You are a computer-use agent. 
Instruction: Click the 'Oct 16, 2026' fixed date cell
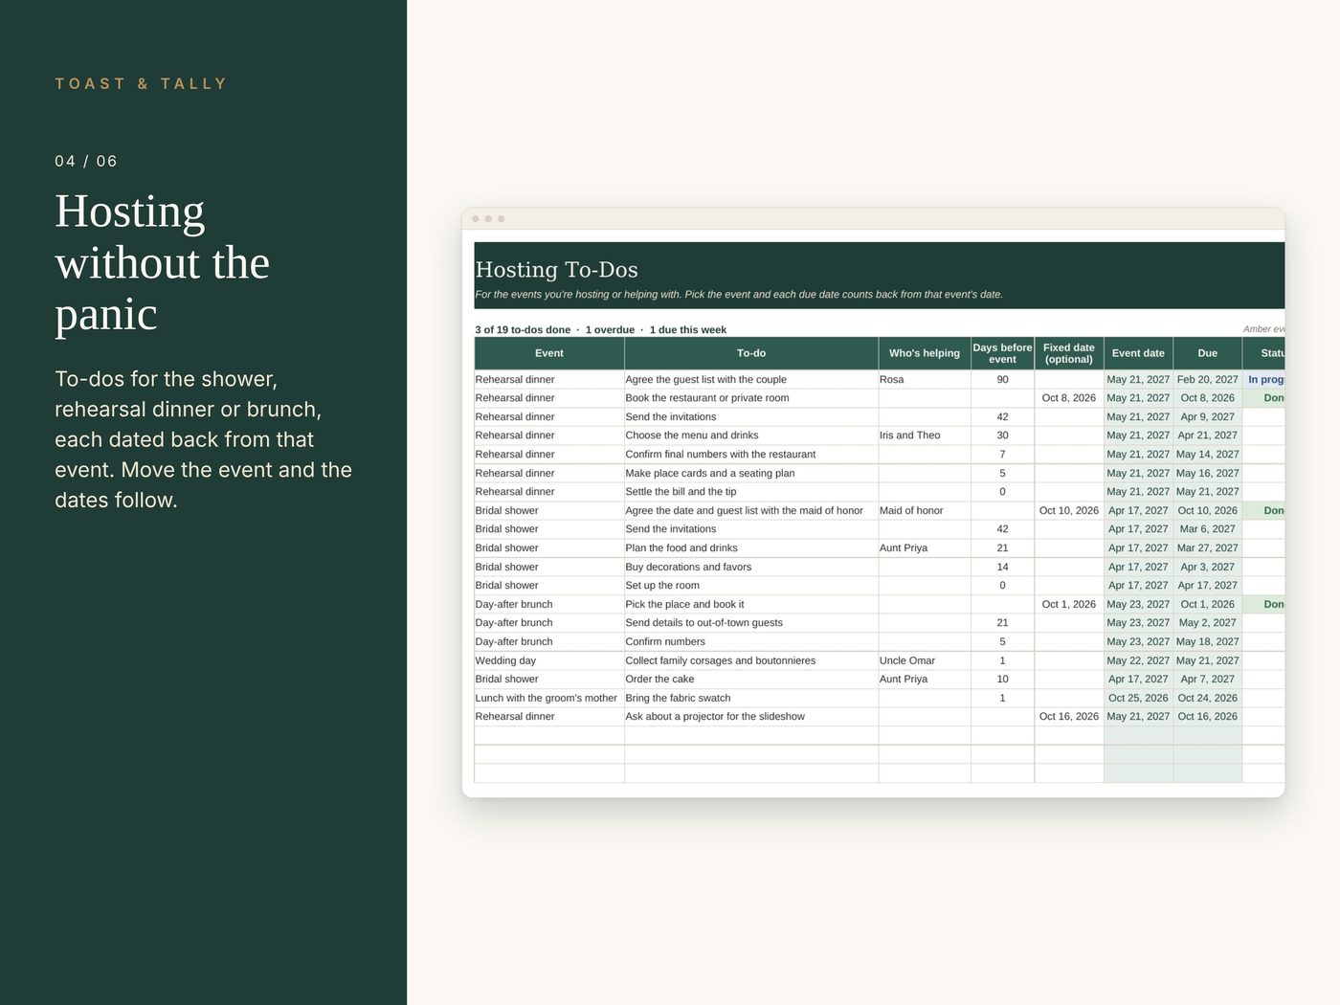1069,717
